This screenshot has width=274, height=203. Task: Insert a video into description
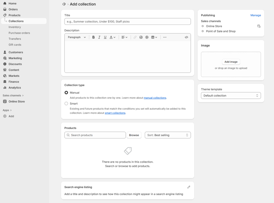(147, 37)
